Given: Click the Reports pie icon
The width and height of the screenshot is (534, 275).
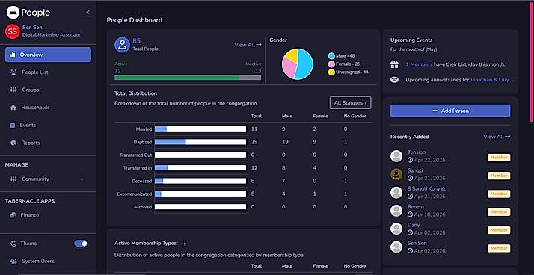Looking at the screenshot, I should tap(13, 143).
